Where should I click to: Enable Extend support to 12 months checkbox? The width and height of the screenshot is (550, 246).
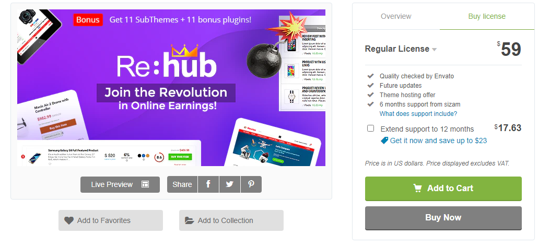370,128
